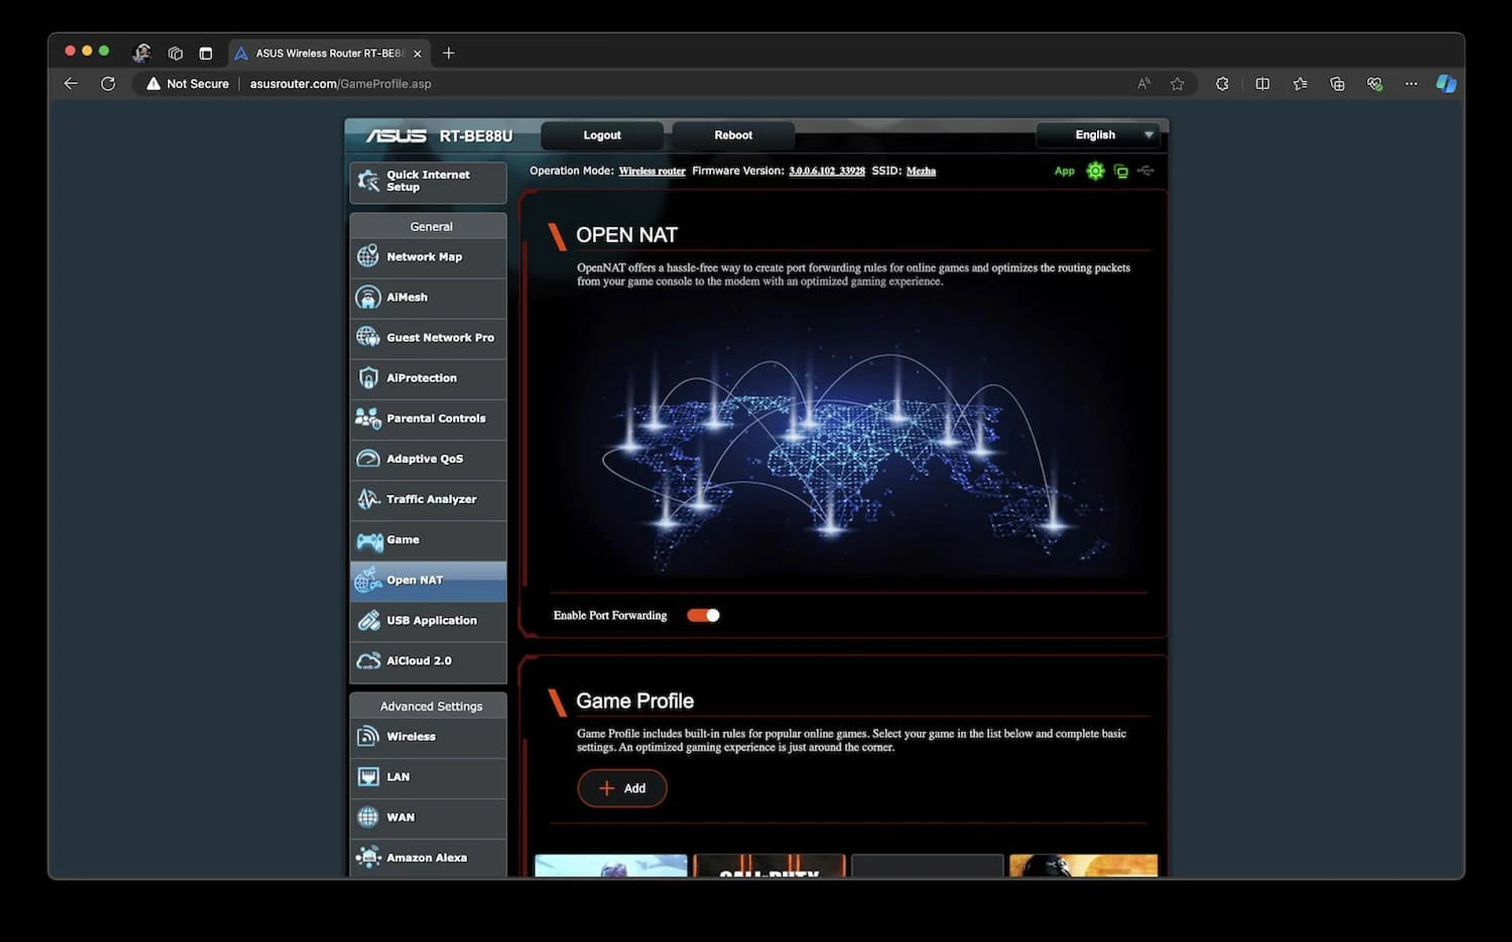The image size is (1512, 942).
Task: Click the Traffic Analyzer pulse icon
Action: coord(368,499)
